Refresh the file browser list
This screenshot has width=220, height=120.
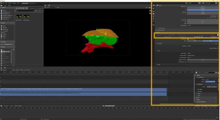23,8
